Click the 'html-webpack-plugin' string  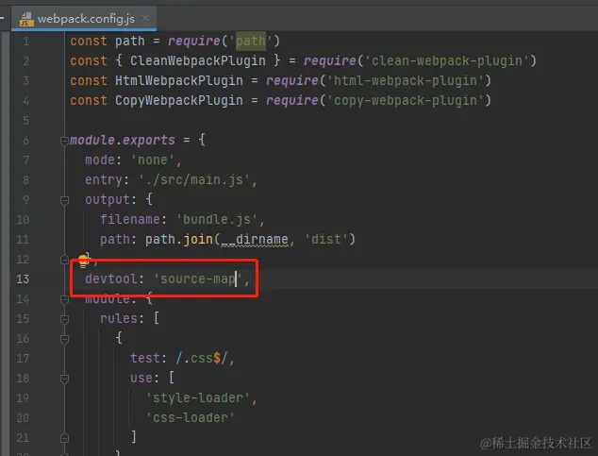(x=405, y=80)
